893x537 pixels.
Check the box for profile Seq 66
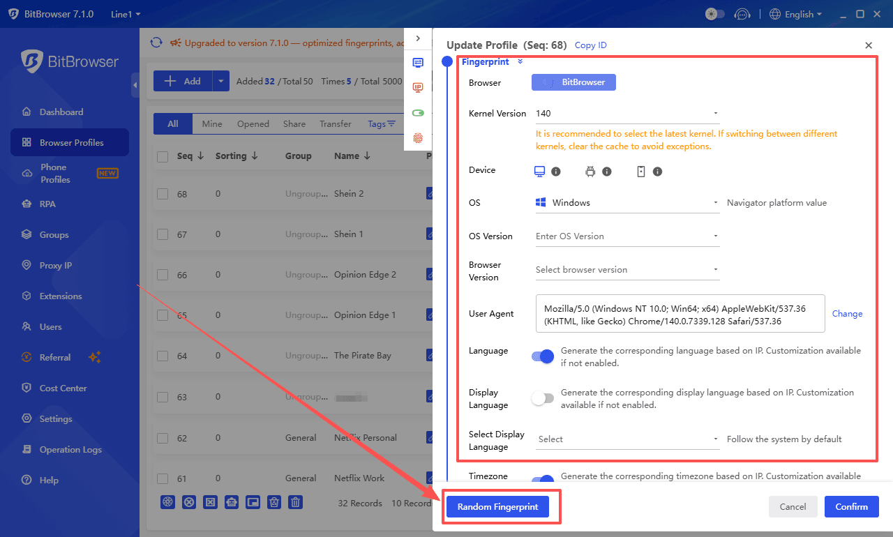[163, 275]
